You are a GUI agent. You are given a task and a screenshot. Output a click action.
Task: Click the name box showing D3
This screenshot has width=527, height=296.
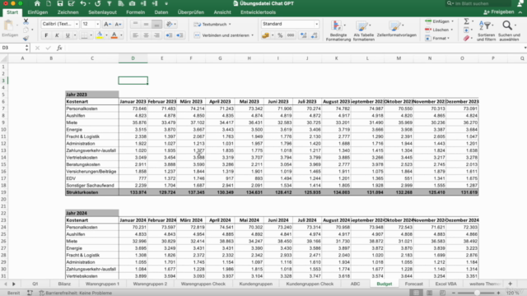click(x=12, y=48)
